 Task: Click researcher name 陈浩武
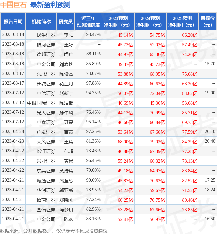point(66,103)
